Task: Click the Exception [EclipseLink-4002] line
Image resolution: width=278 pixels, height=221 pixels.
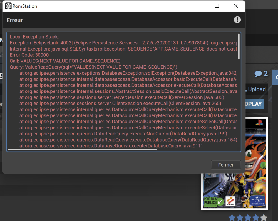Action: point(123,43)
